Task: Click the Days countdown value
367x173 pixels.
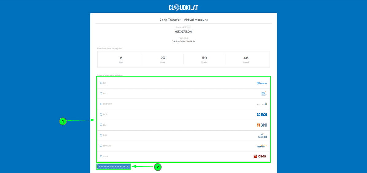Action: 121,58
